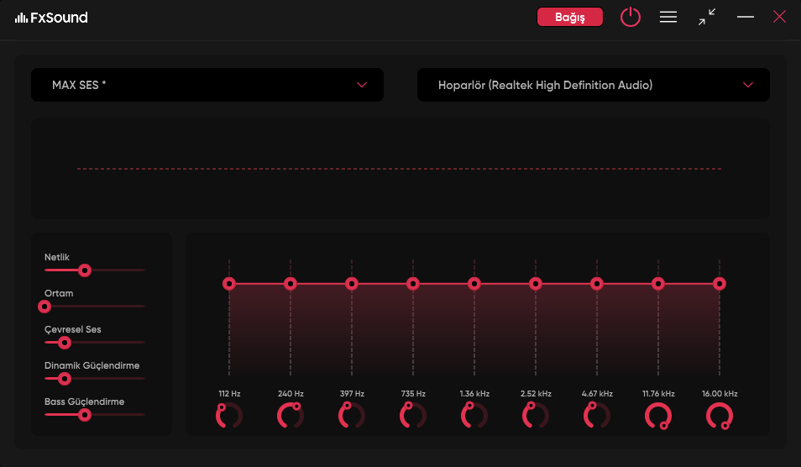Click the 11.76 kHz frequency knob
801x467 pixels.
coord(658,416)
